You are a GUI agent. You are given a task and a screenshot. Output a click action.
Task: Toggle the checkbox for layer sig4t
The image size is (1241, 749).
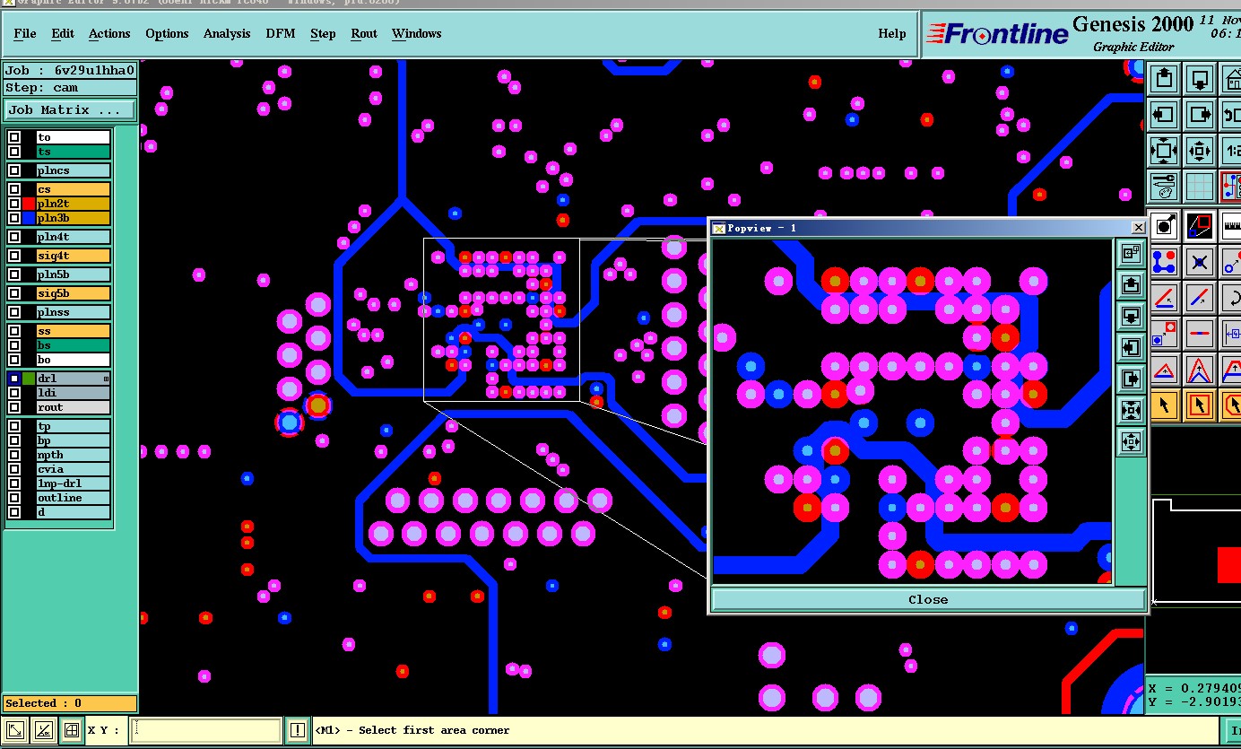point(14,256)
